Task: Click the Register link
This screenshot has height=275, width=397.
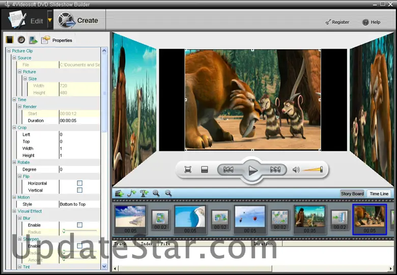Action: pyautogui.click(x=337, y=22)
